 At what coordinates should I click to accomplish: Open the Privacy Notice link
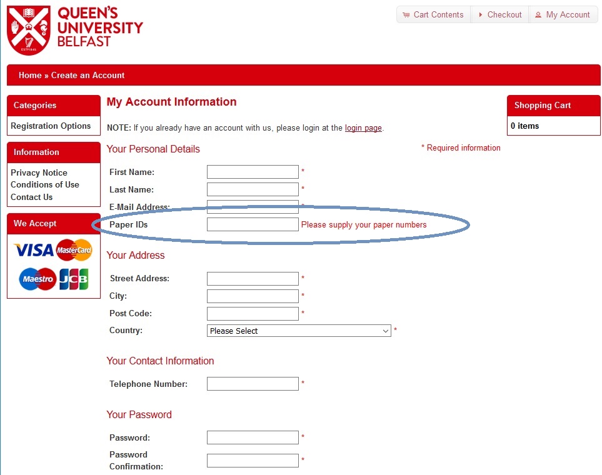(x=39, y=172)
